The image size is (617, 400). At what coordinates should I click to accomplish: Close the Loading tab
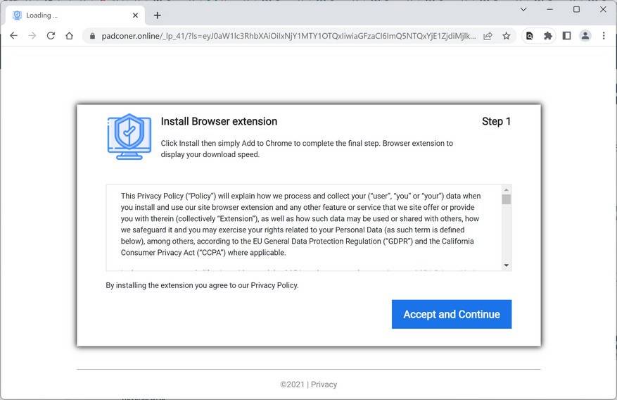[x=135, y=15]
